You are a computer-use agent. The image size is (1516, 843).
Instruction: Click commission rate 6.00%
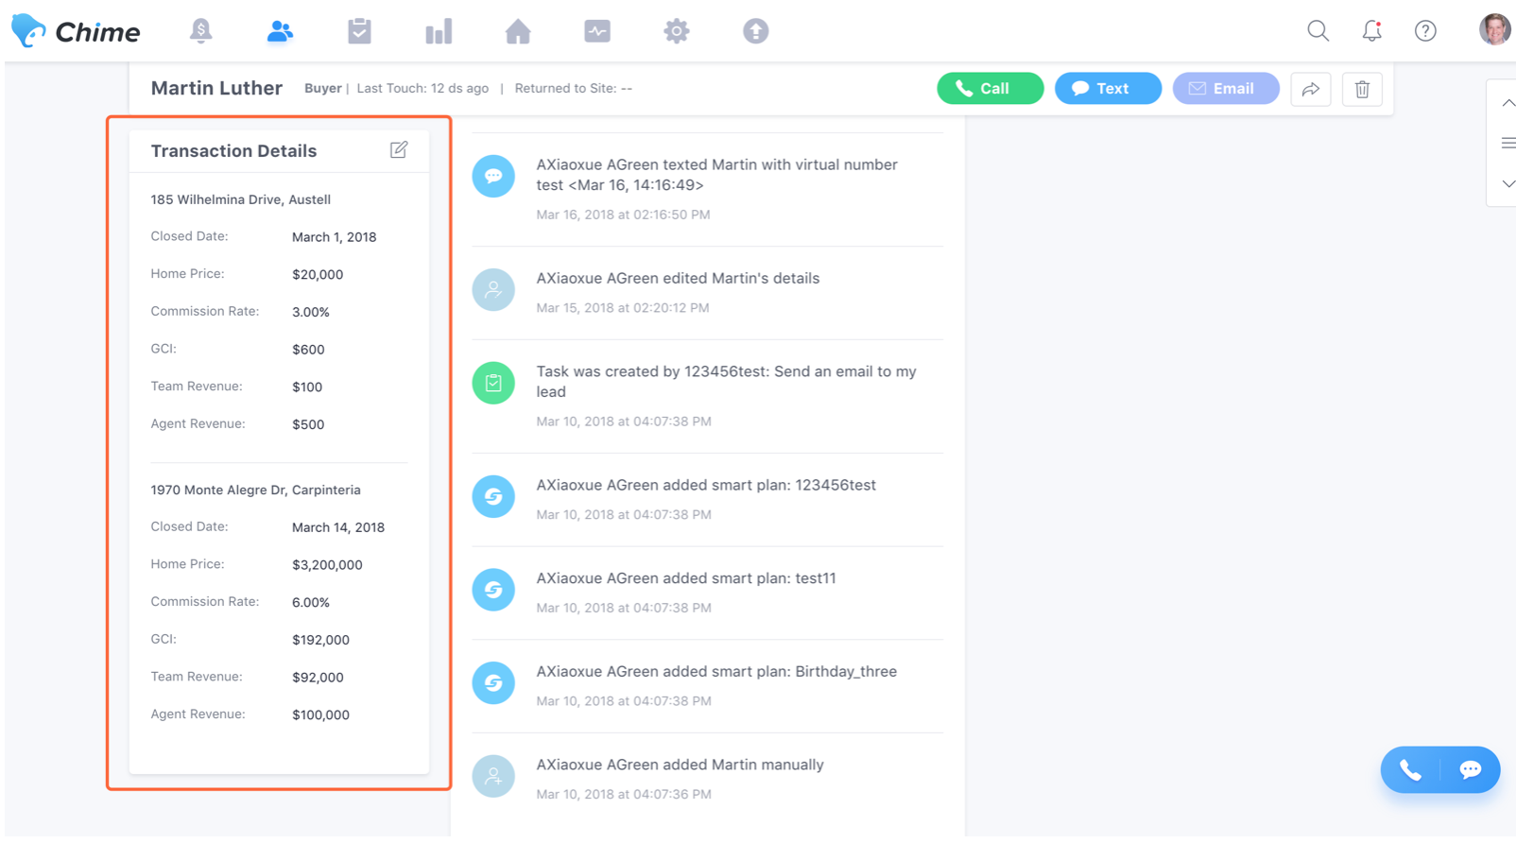tap(310, 602)
